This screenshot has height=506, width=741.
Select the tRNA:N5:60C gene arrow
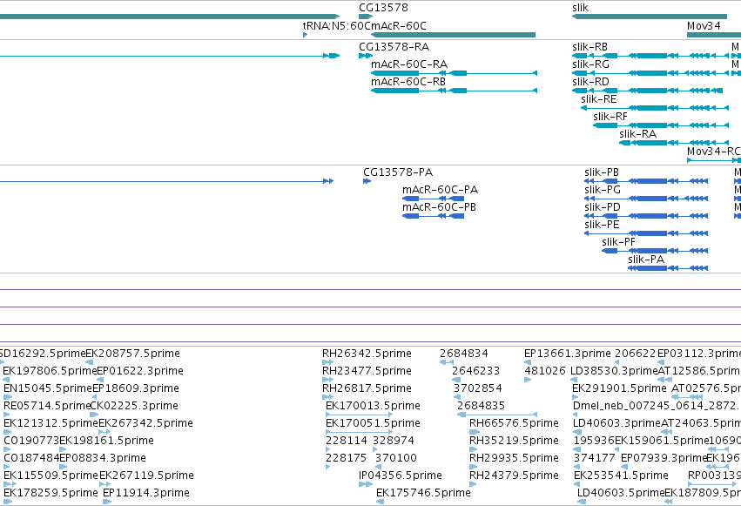306,35
